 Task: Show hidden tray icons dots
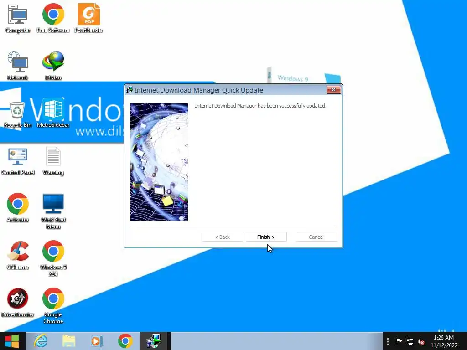click(388, 341)
